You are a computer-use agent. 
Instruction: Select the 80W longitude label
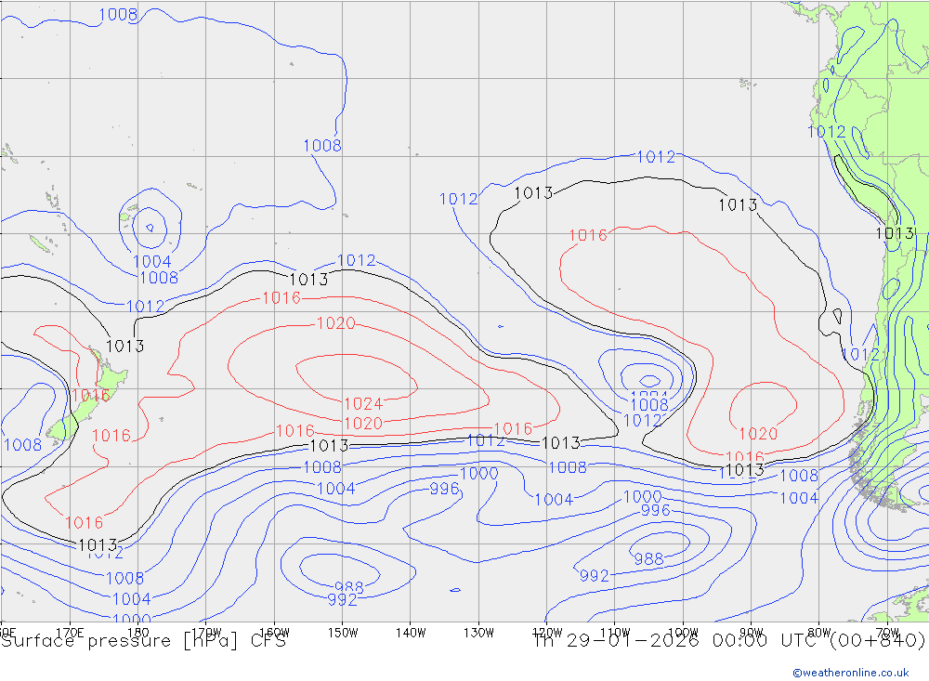click(x=818, y=633)
